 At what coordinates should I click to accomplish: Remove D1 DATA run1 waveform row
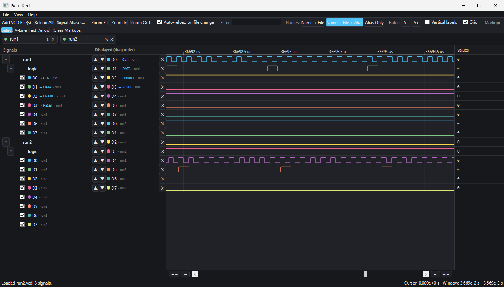tap(163, 69)
